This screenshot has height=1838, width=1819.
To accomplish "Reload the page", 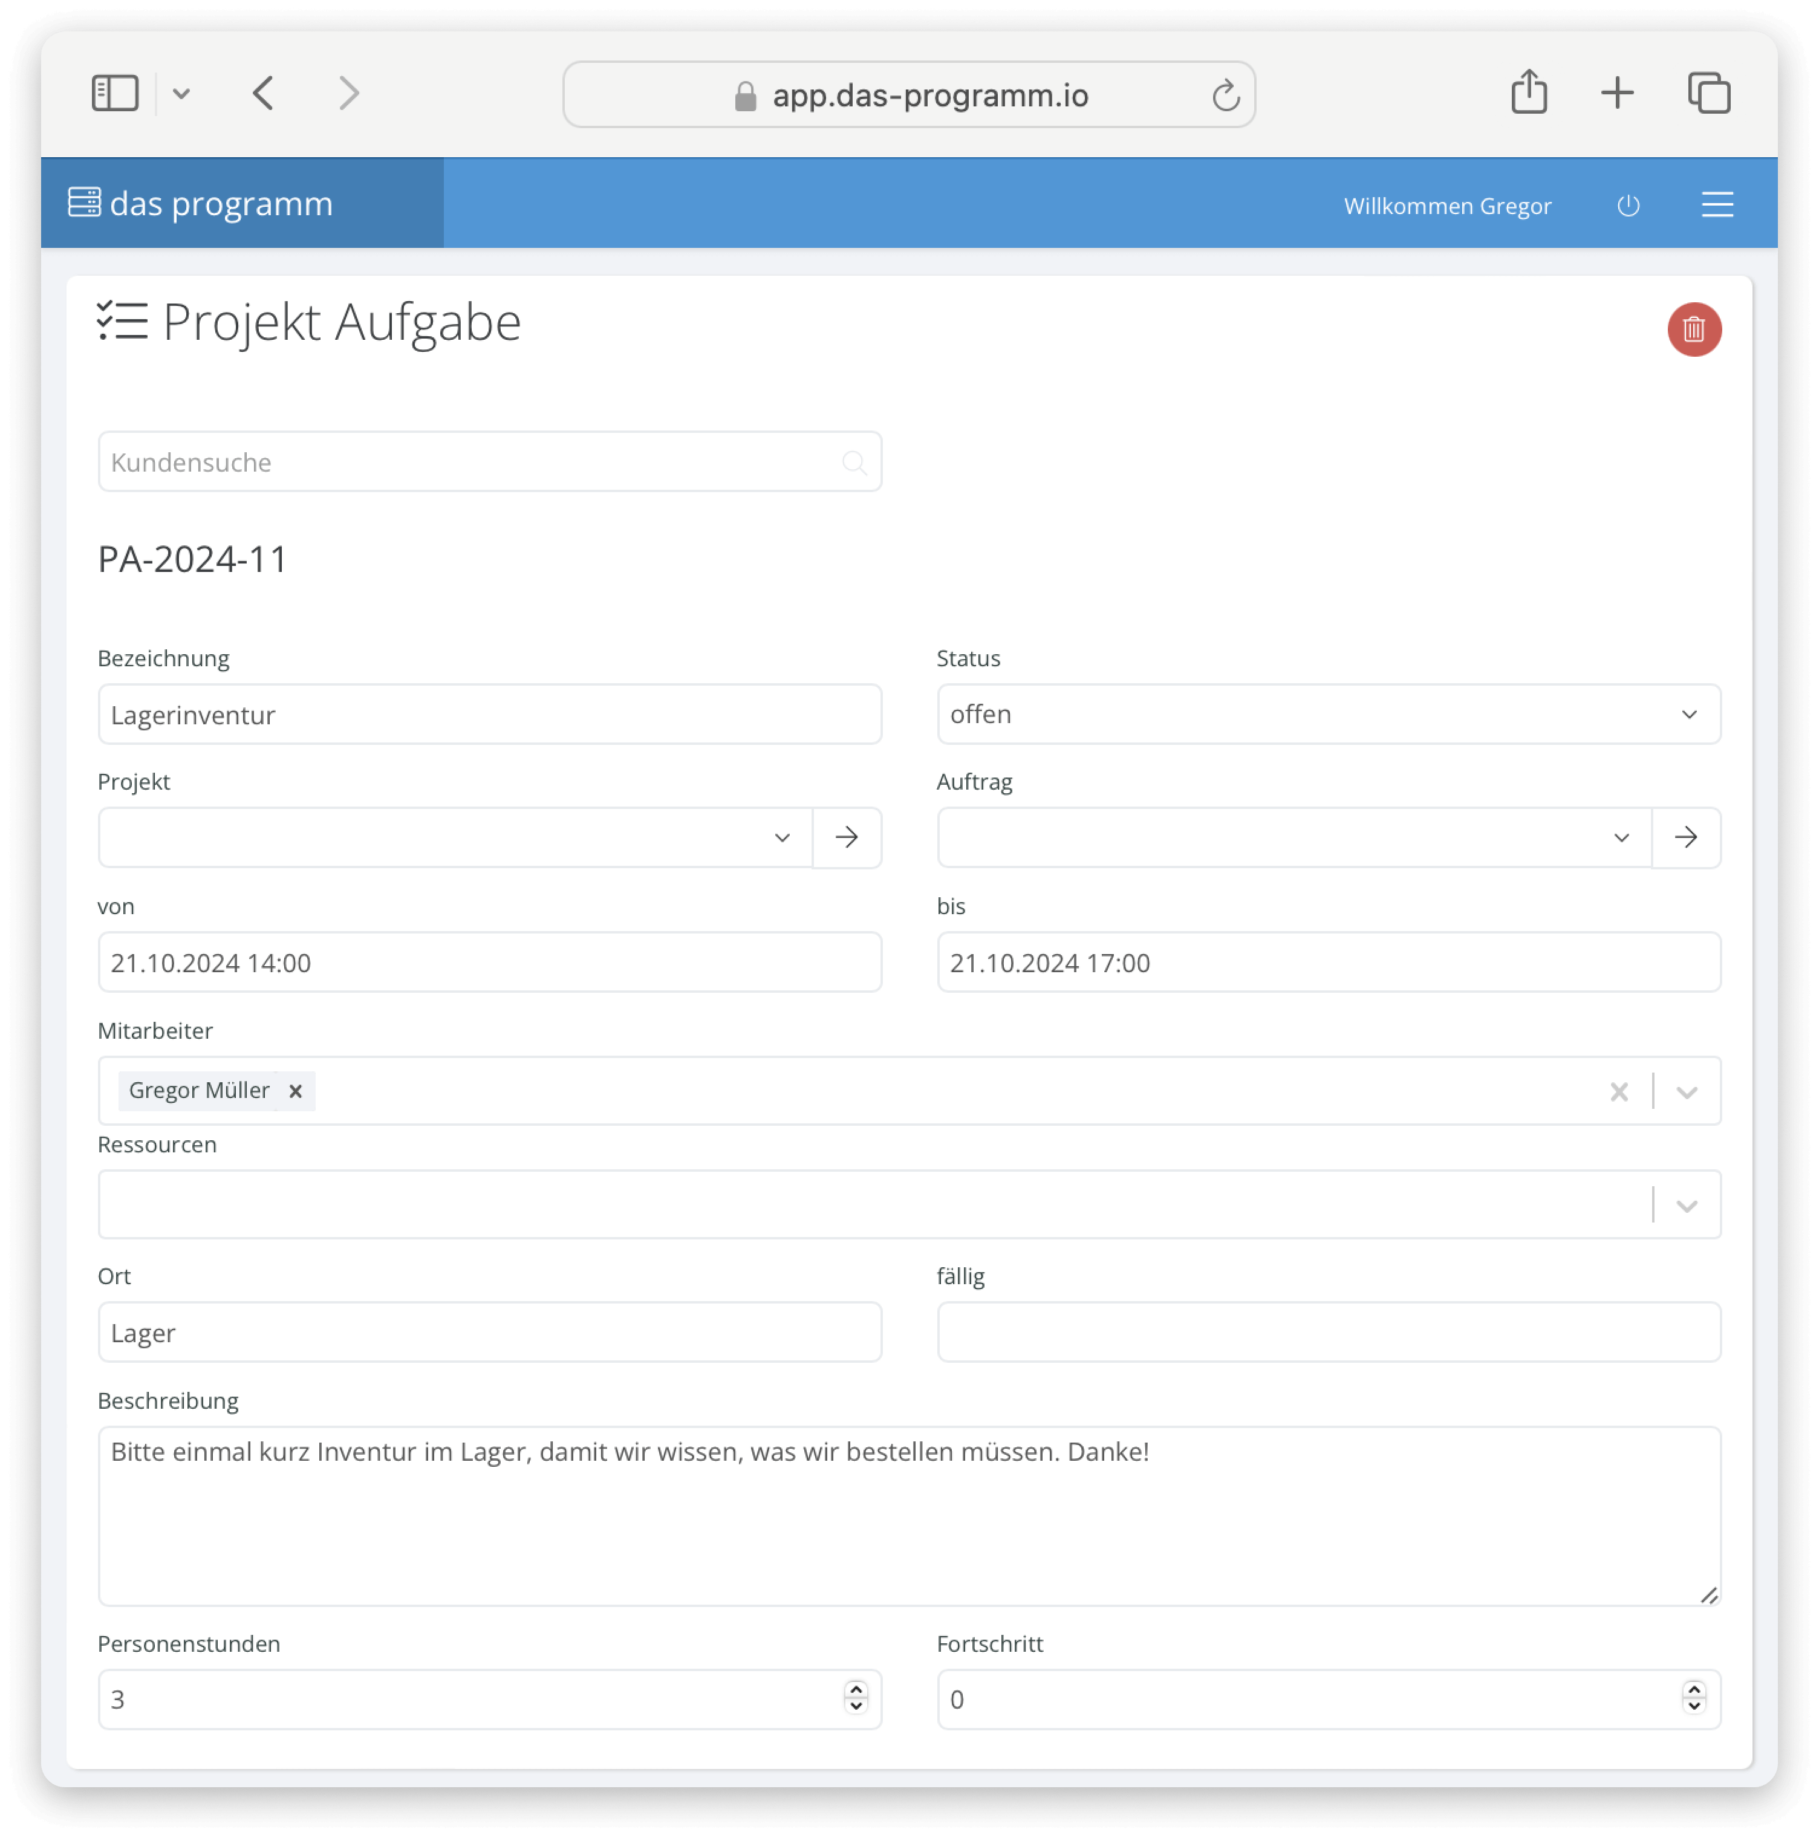I will click(x=1225, y=95).
